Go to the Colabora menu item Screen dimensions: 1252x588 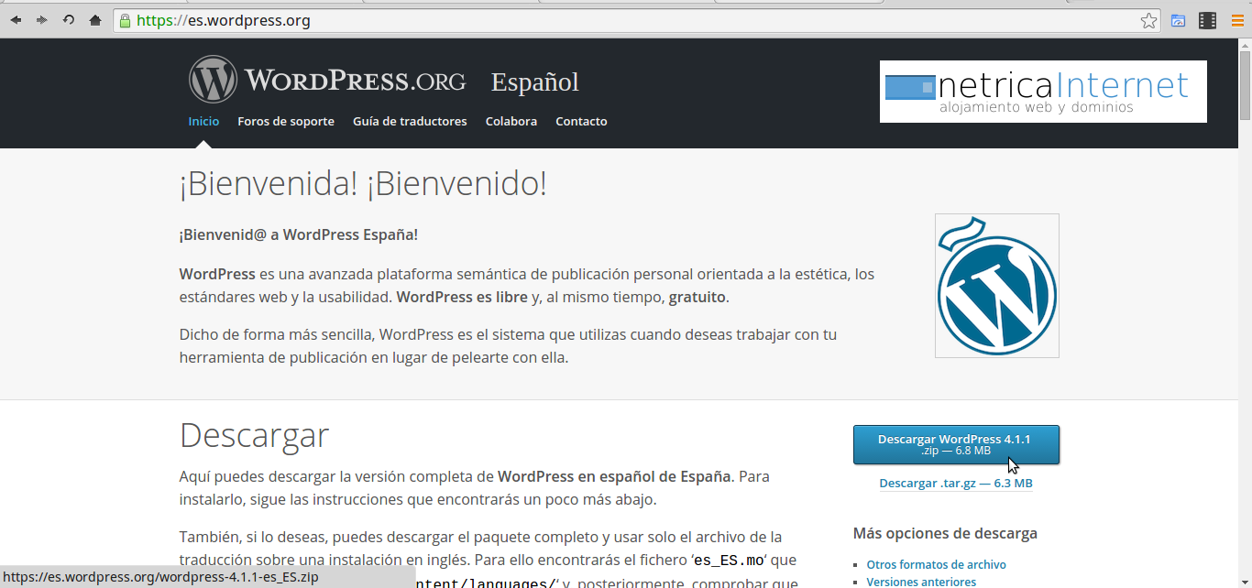[x=511, y=121]
